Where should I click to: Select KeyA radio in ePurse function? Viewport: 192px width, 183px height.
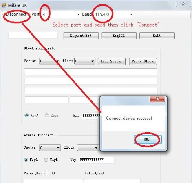pyautogui.click(x=26, y=160)
